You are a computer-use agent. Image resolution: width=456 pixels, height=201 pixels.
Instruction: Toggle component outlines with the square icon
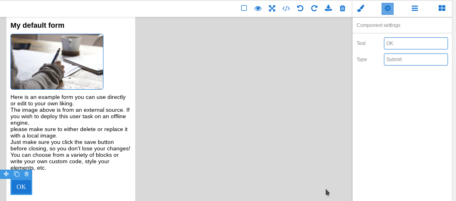click(244, 8)
